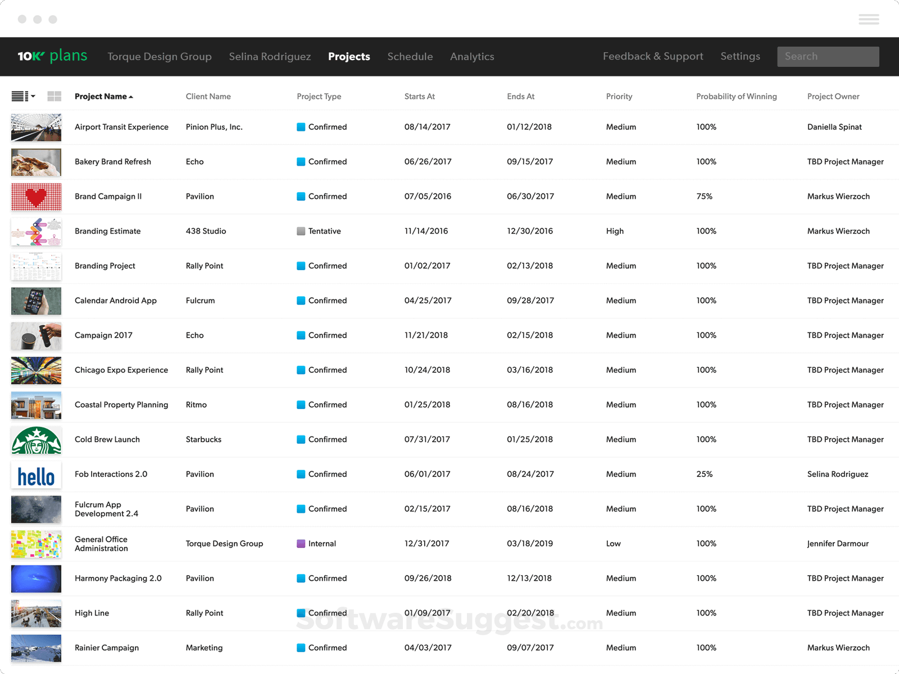The width and height of the screenshot is (899, 674).
Task: Click Daniella Spinat project owner
Action: coord(834,127)
